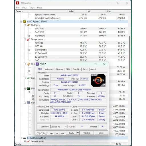Screen dimensions: 146x146
Task: Open the View menu in HWMonitor
Action: tap(24, 8)
